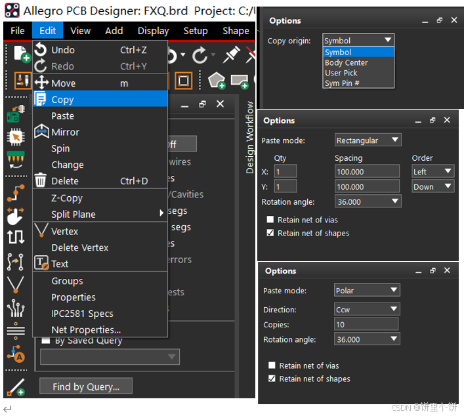This screenshot has height=416, width=464.
Task: Click the Y Qty input field
Action: (285, 186)
